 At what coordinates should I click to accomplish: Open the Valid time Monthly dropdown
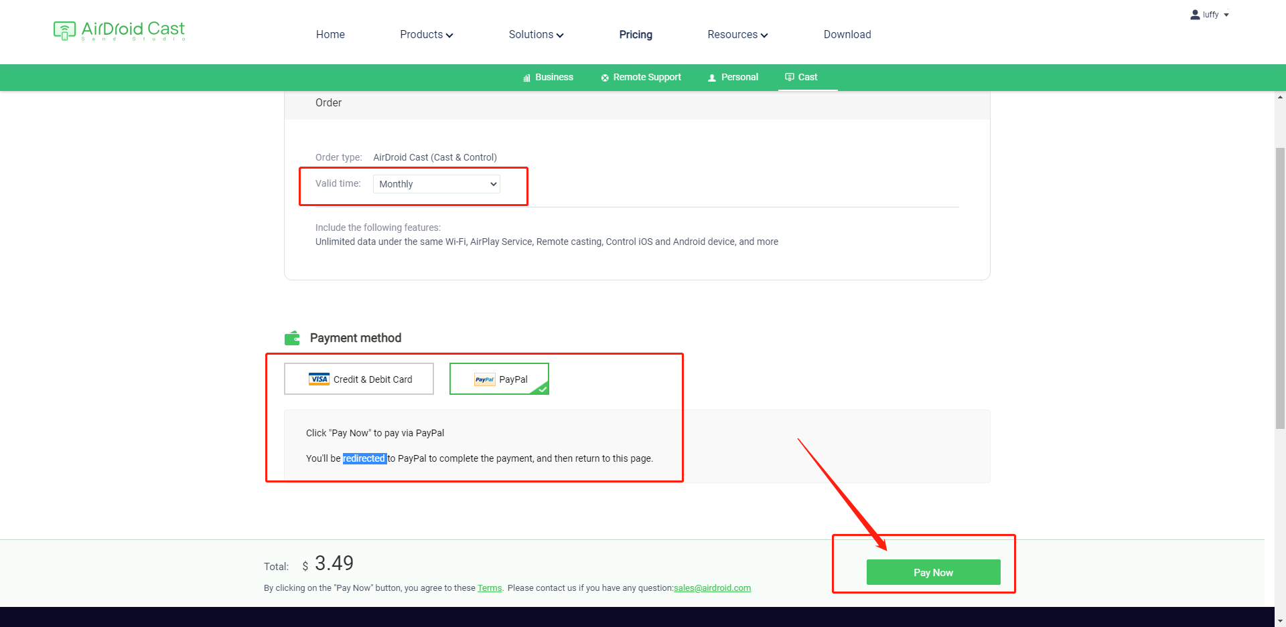(437, 184)
